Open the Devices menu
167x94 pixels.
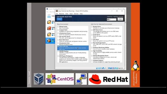point(76,14)
